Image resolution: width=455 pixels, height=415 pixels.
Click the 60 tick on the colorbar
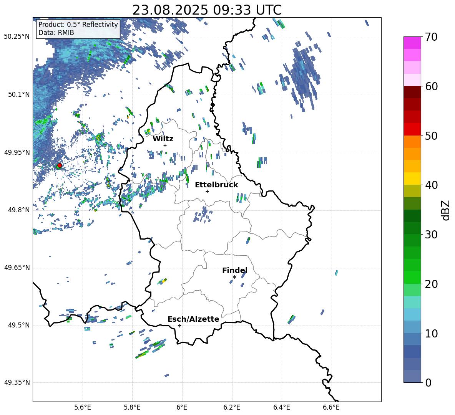click(x=432, y=86)
